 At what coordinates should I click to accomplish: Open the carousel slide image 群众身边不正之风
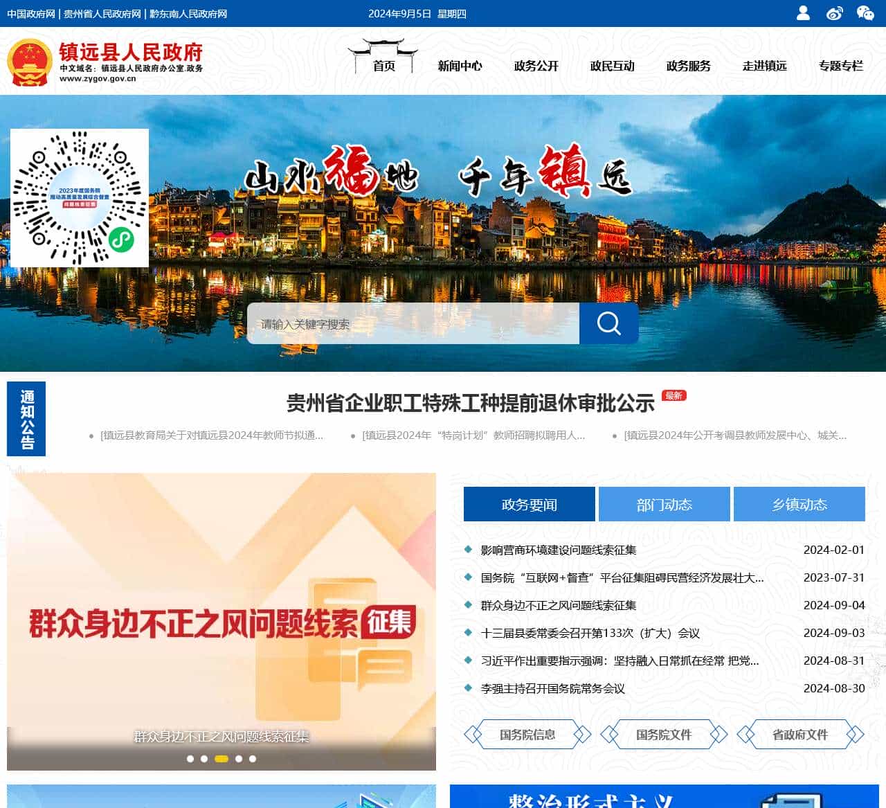(x=221, y=621)
